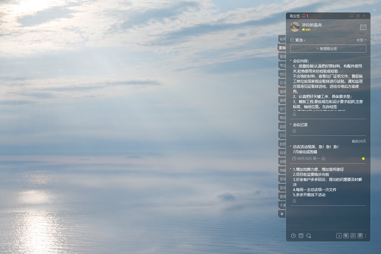The height and width of the screenshot is (254, 381).
Task: Open the 账 ledger tool
Action: click(x=346, y=236)
